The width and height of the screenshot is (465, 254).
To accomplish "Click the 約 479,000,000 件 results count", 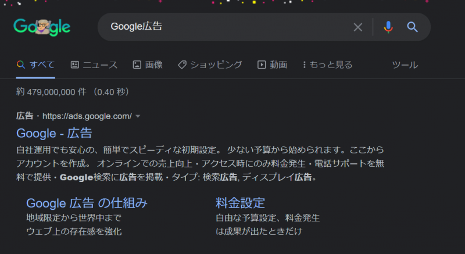I will (x=51, y=92).
